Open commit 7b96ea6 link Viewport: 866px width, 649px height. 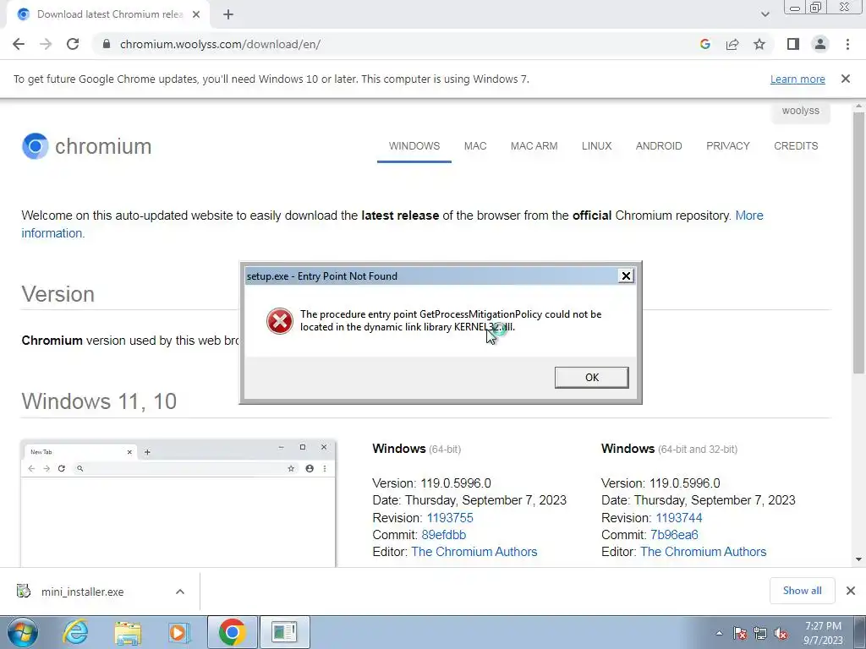tap(674, 535)
